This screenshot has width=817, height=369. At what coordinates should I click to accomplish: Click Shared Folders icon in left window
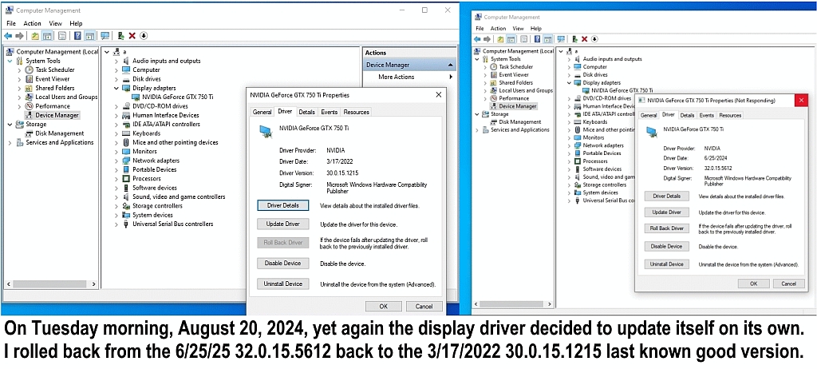pyautogui.click(x=30, y=88)
